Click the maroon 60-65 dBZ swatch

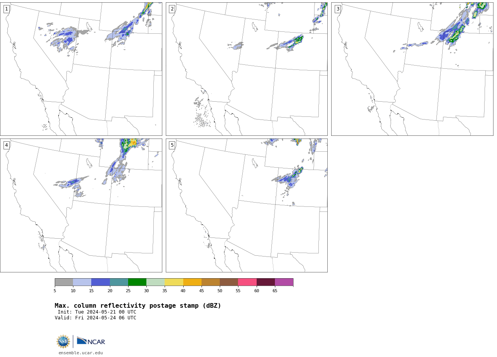(266, 282)
